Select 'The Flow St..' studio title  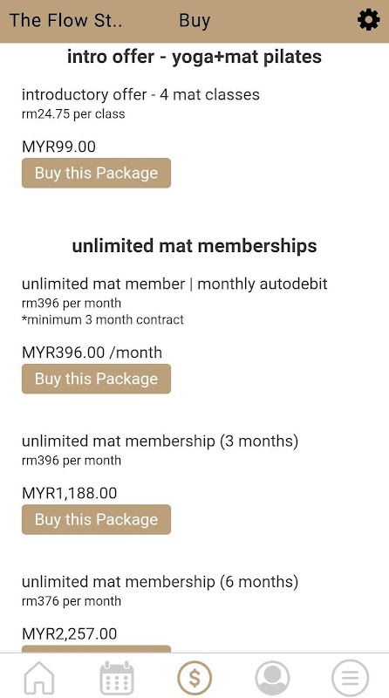[66, 20]
